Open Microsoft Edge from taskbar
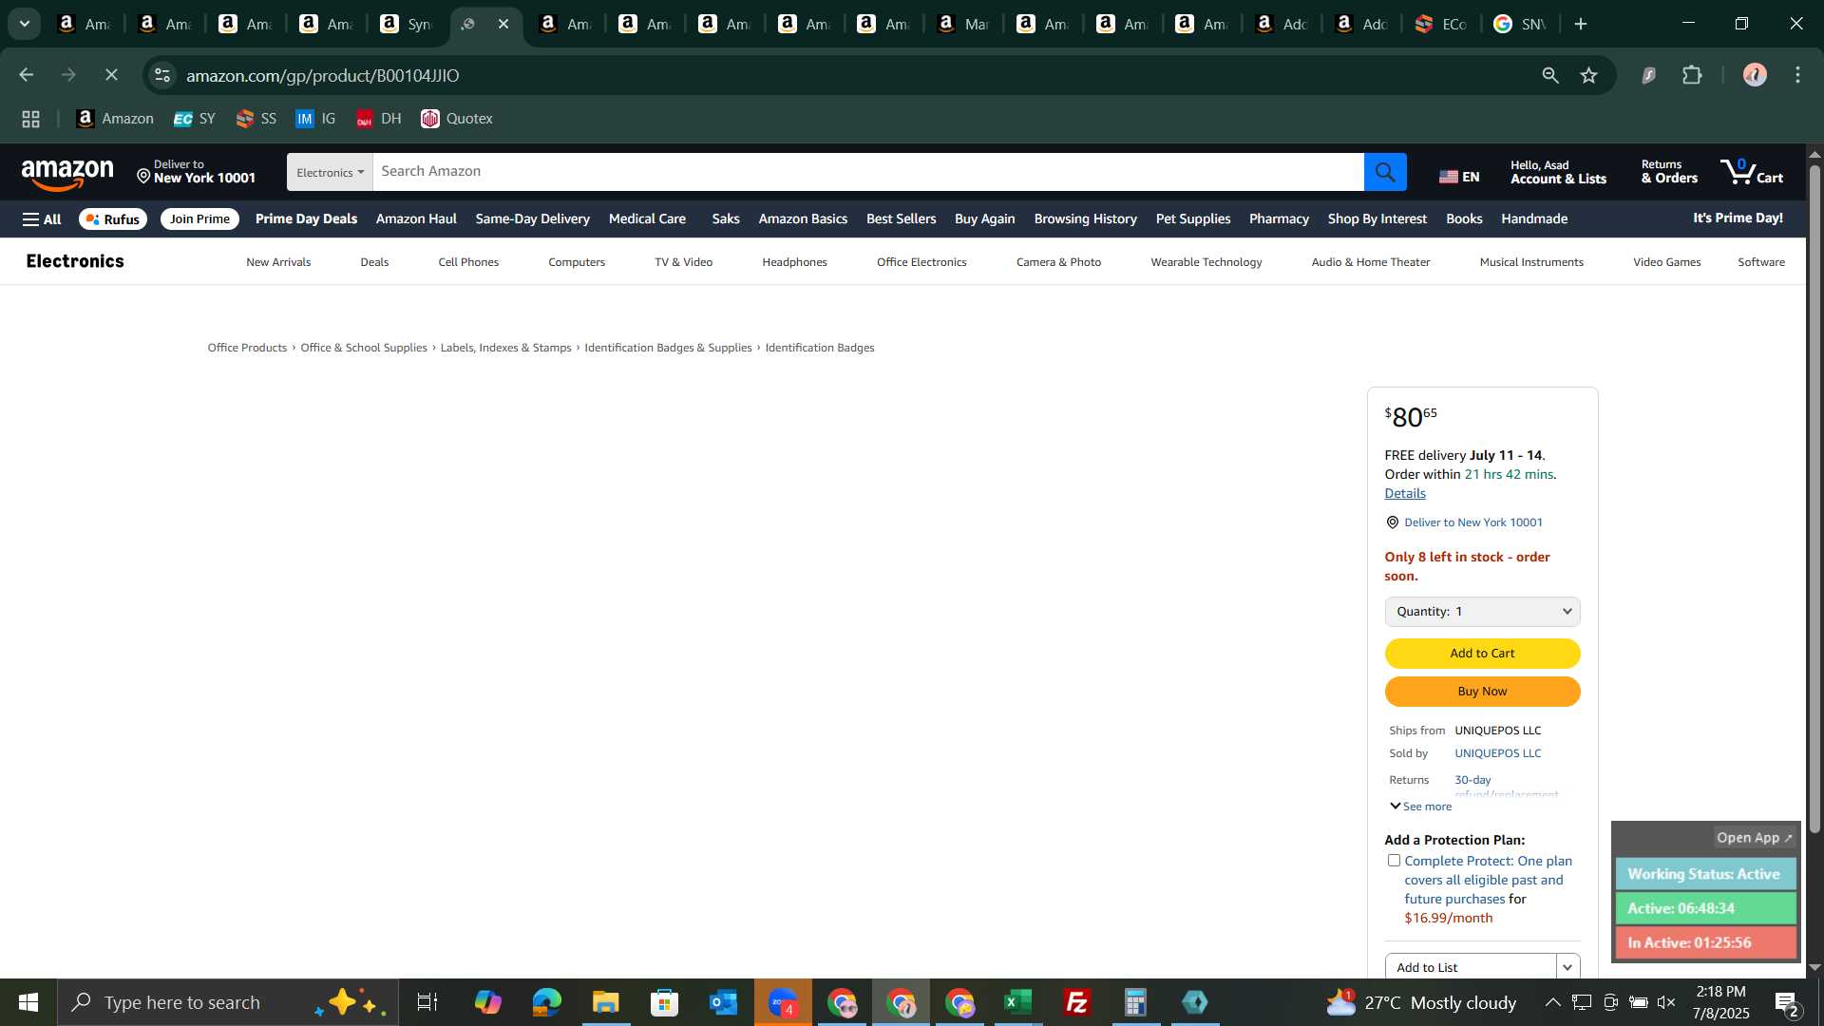Image resolution: width=1824 pixels, height=1026 pixels. 547,1002
